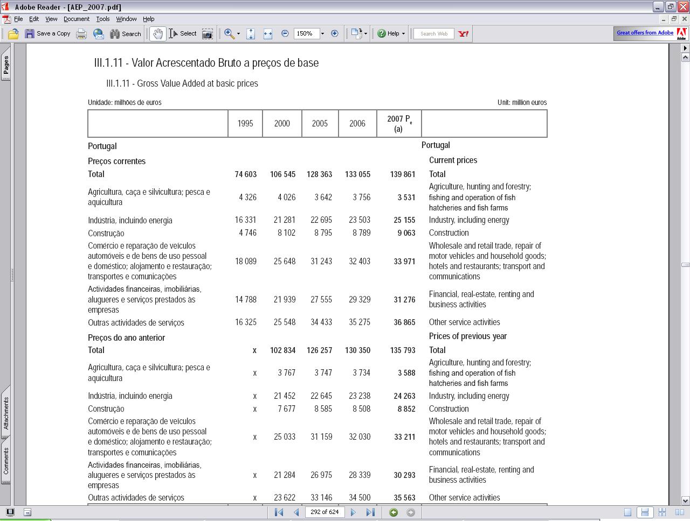The image size is (690, 521).
Task: Restore the document window in menu bar
Action: tap(674, 19)
